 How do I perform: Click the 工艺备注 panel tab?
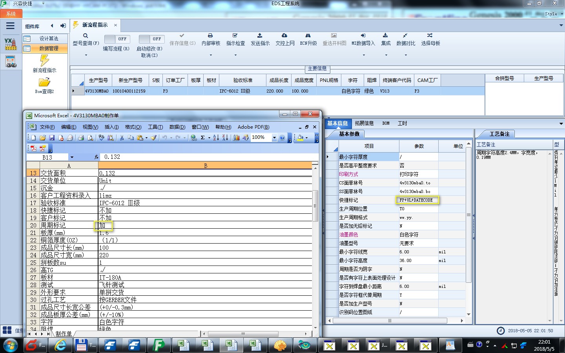(x=499, y=134)
